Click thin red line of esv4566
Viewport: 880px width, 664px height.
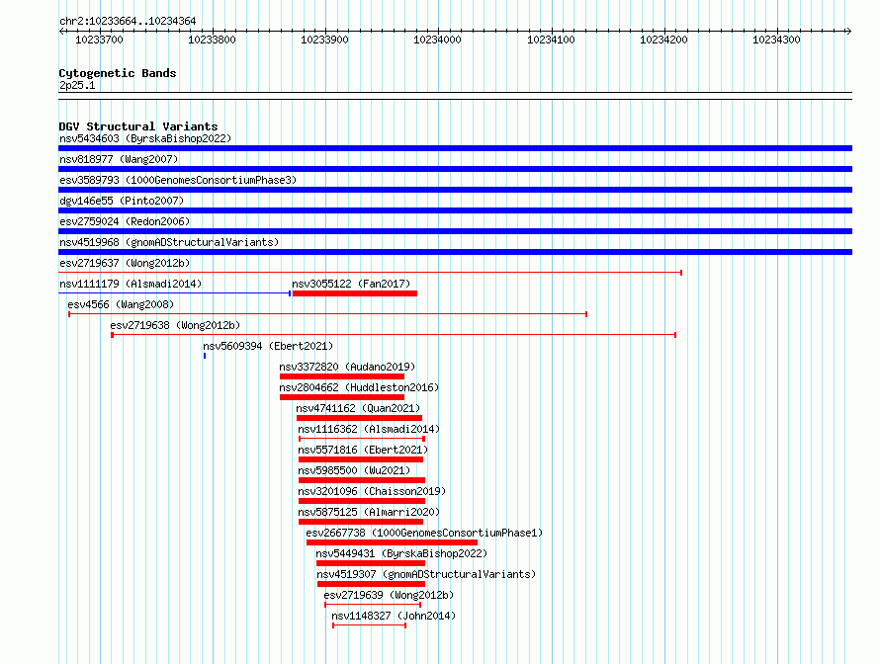tap(327, 314)
